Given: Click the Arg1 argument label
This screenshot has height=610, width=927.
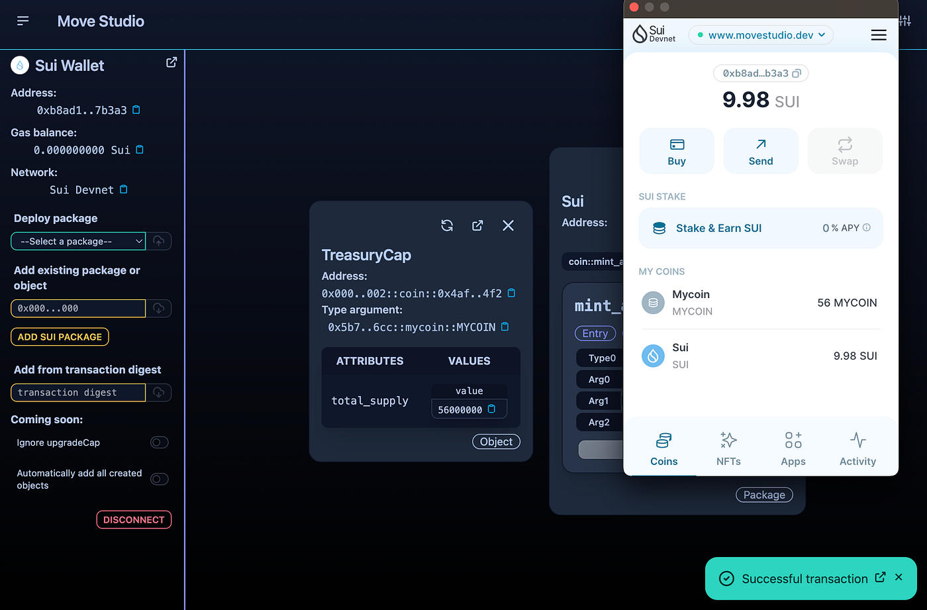Looking at the screenshot, I should click(599, 401).
